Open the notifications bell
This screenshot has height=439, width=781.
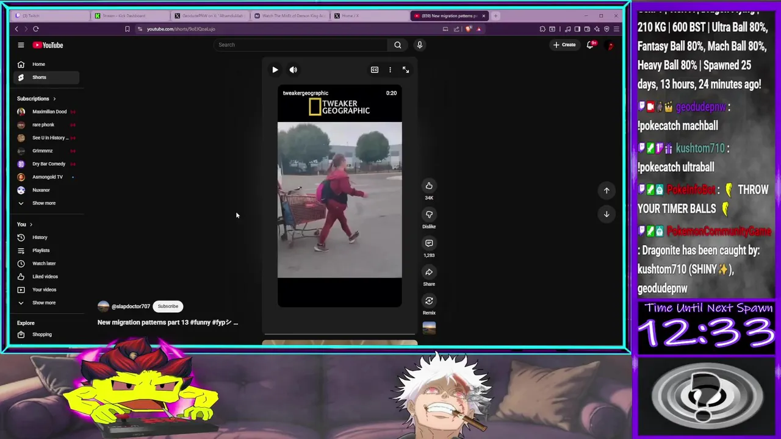590,45
